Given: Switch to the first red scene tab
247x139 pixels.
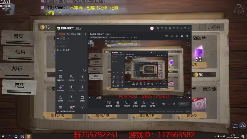Looking at the screenshot, I should tap(62, 34).
